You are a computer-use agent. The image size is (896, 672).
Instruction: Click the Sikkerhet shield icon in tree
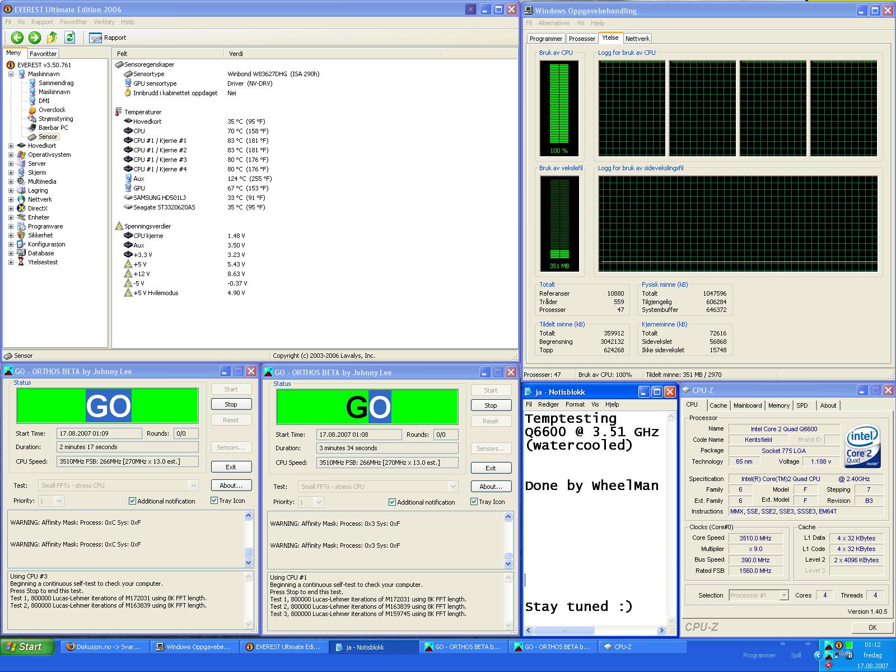[x=21, y=235]
